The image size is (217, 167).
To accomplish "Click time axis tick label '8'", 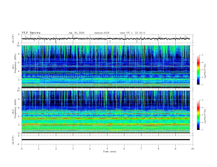I will tap(158, 149).
